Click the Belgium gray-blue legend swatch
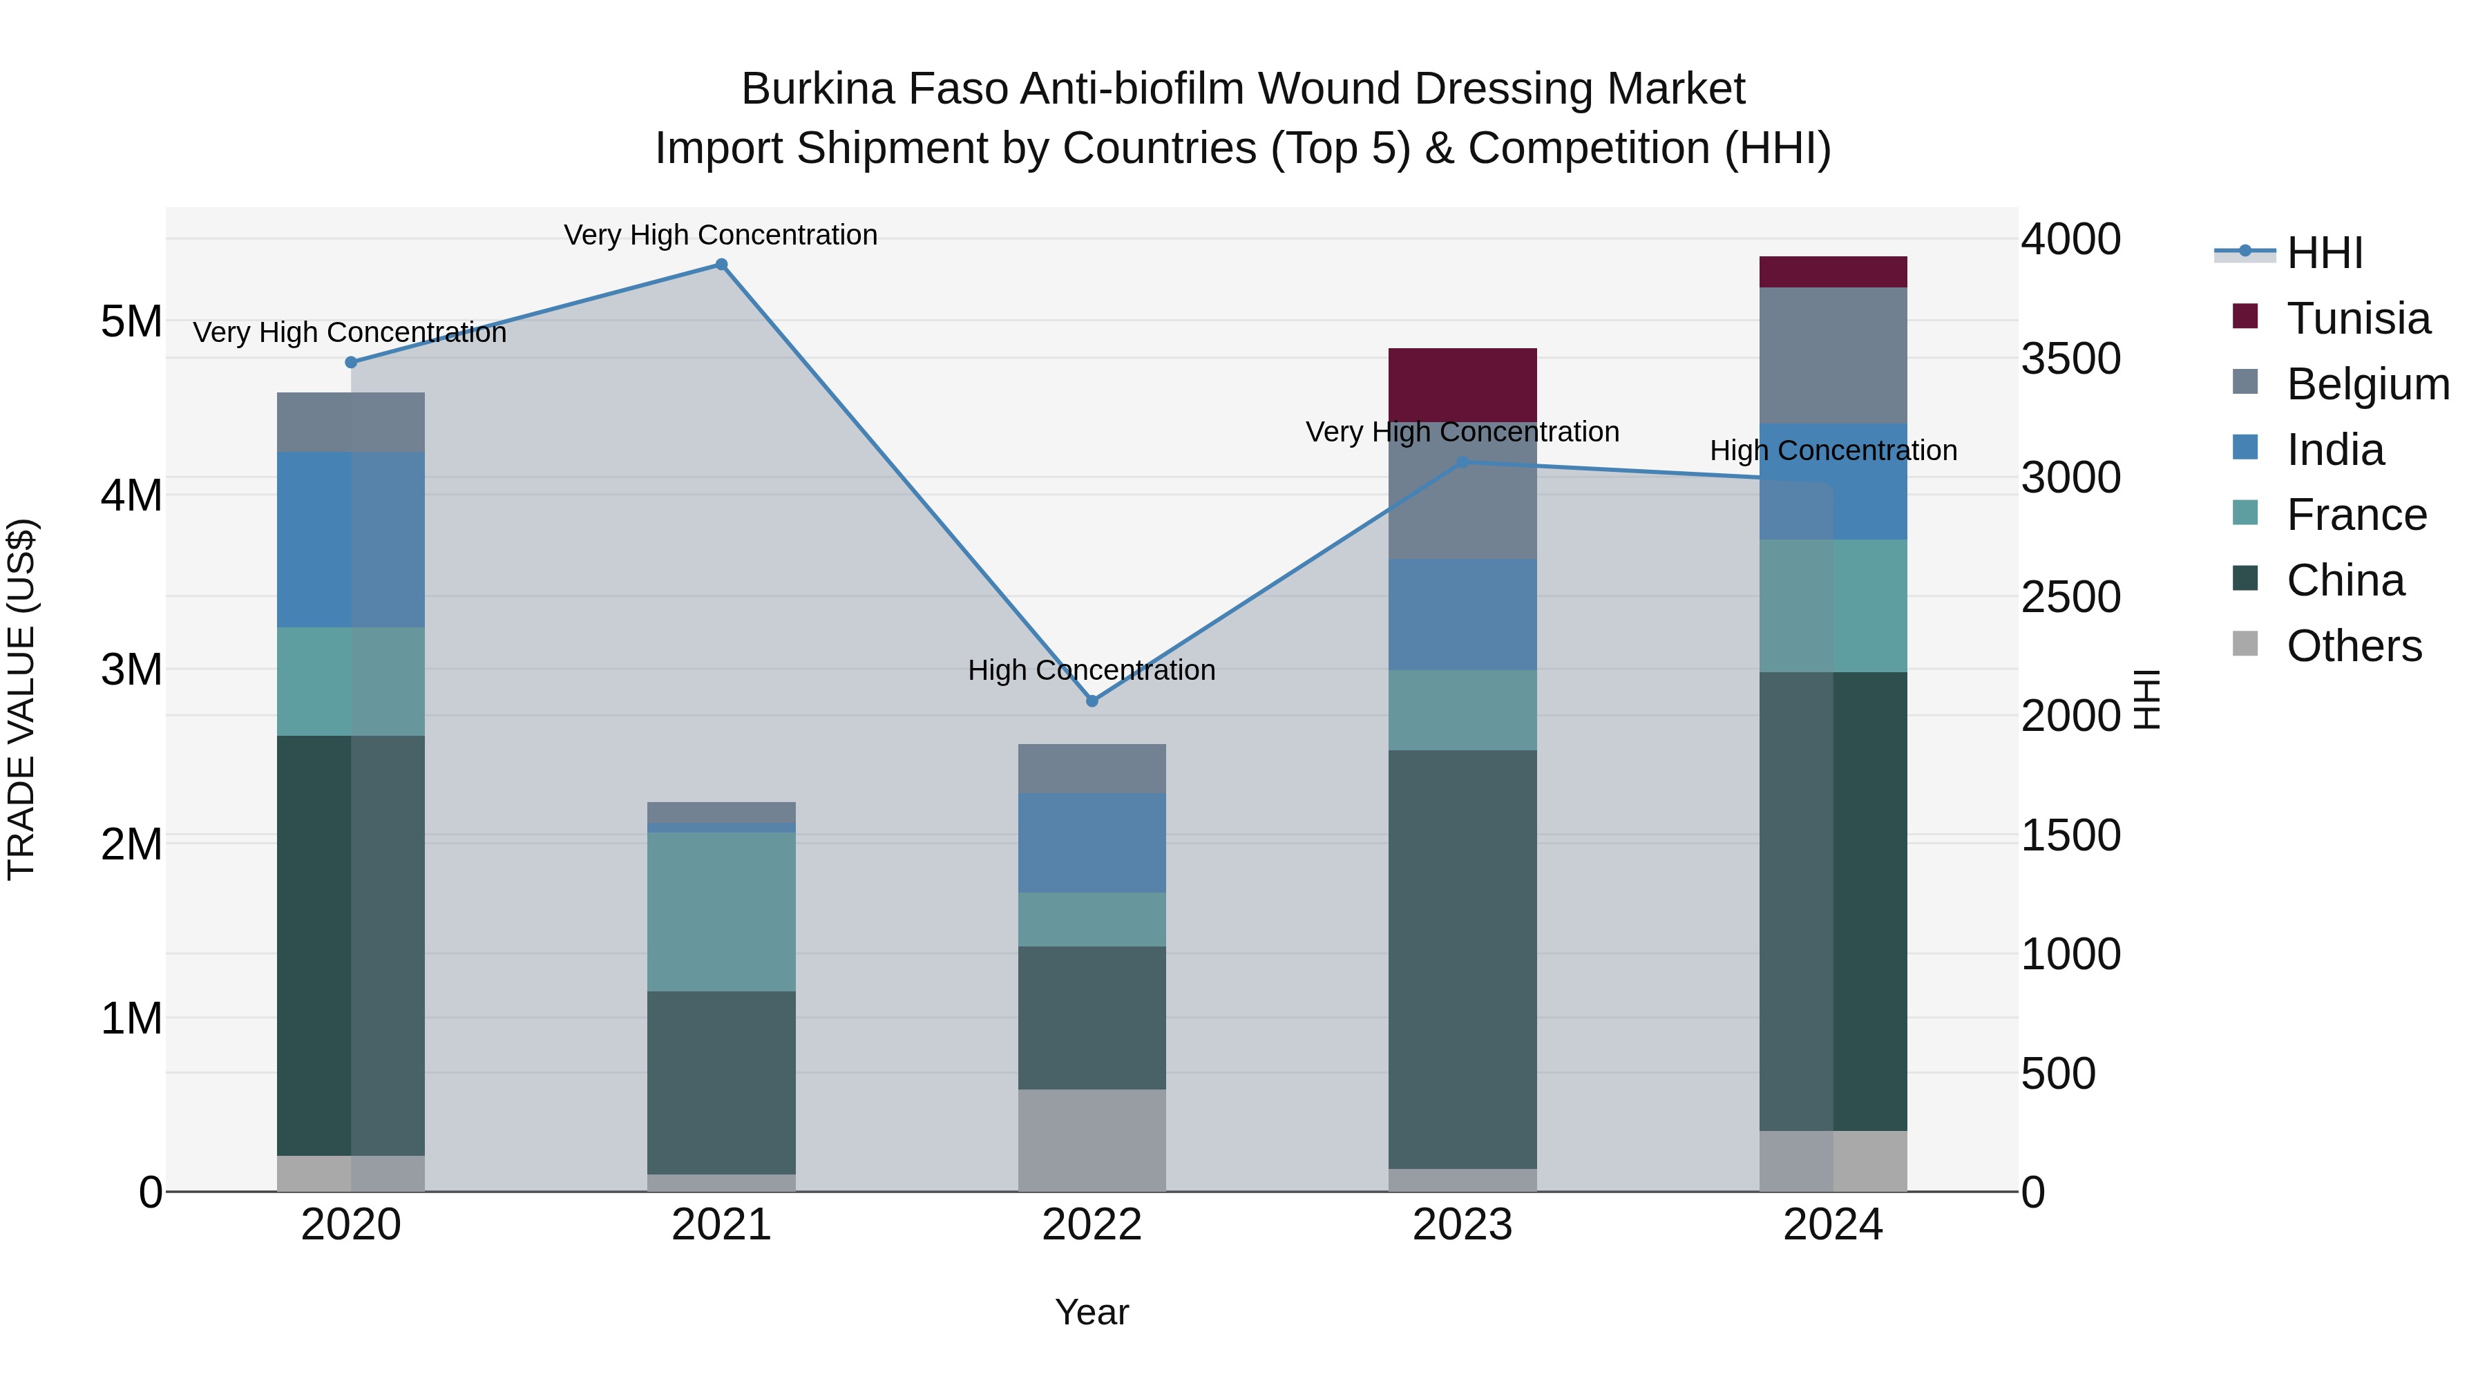Viewport: 2487px width, 1399px height. (2246, 381)
